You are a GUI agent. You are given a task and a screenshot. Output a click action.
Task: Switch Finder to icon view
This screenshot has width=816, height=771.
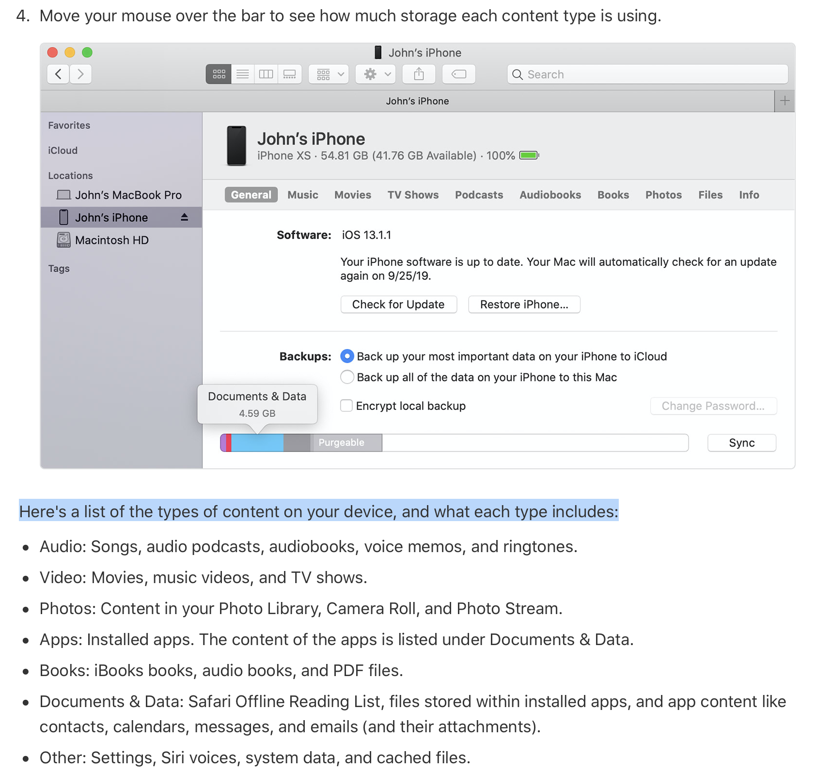(x=219, y=74)
